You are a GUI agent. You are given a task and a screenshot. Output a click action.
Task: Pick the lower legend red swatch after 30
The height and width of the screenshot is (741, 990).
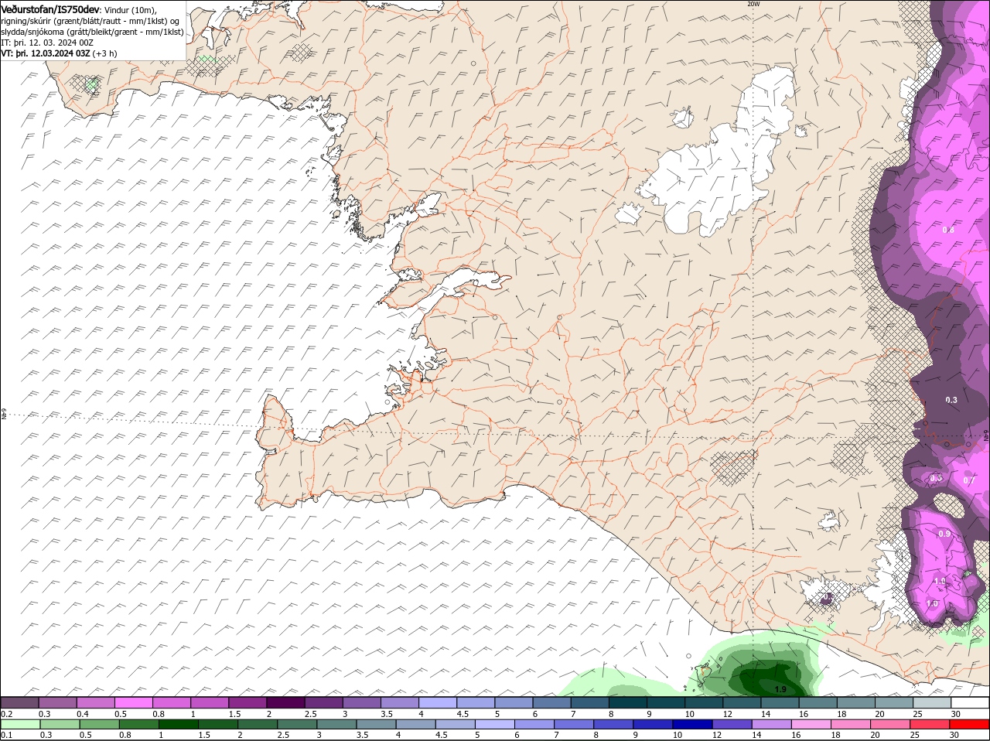[969, 724]
